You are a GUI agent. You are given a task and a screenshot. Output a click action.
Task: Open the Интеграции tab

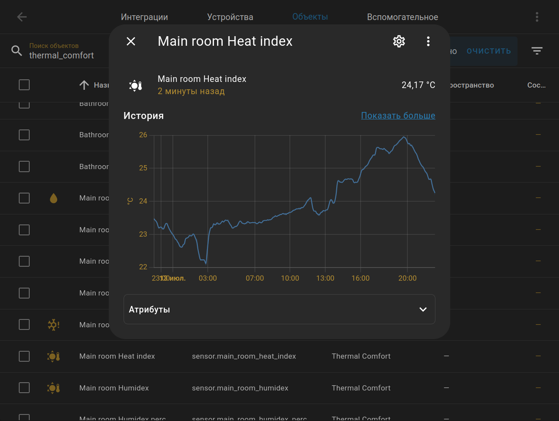145,17
